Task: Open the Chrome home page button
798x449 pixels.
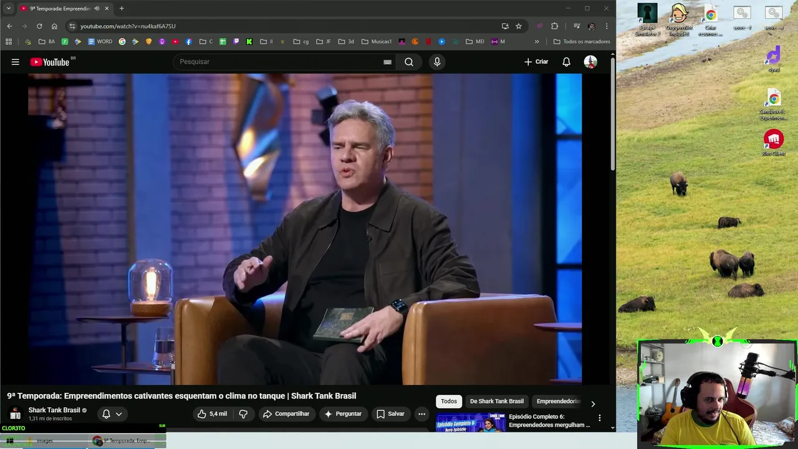Action: coord(54,26)
